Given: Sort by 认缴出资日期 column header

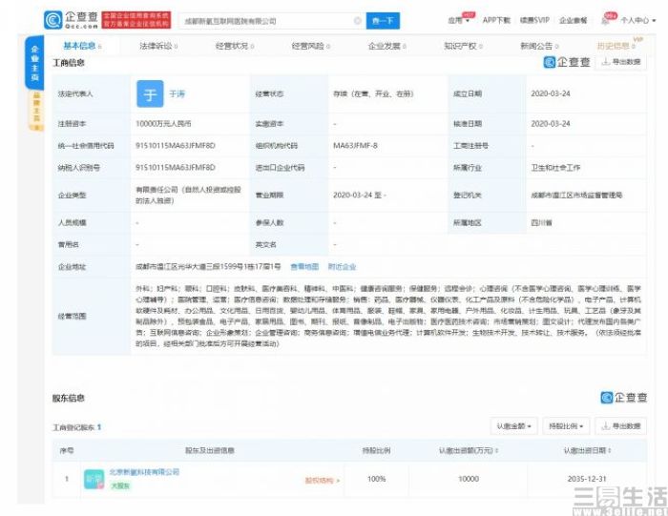Looking at the screenshot, I should [588, 450].
